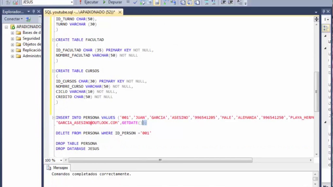The height and width of the screenshot is (187, 333).
Task: Close the Explorador de objetos panel
Action: point(39,12)
